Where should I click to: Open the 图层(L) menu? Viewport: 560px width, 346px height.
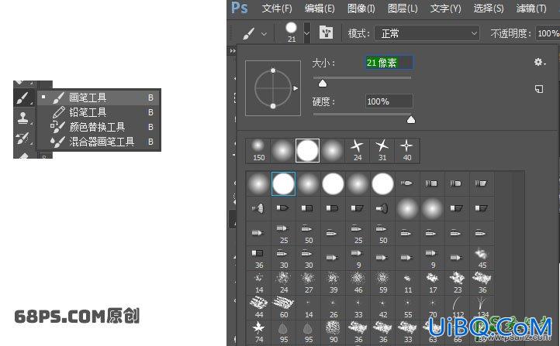[x=403, y=9]
